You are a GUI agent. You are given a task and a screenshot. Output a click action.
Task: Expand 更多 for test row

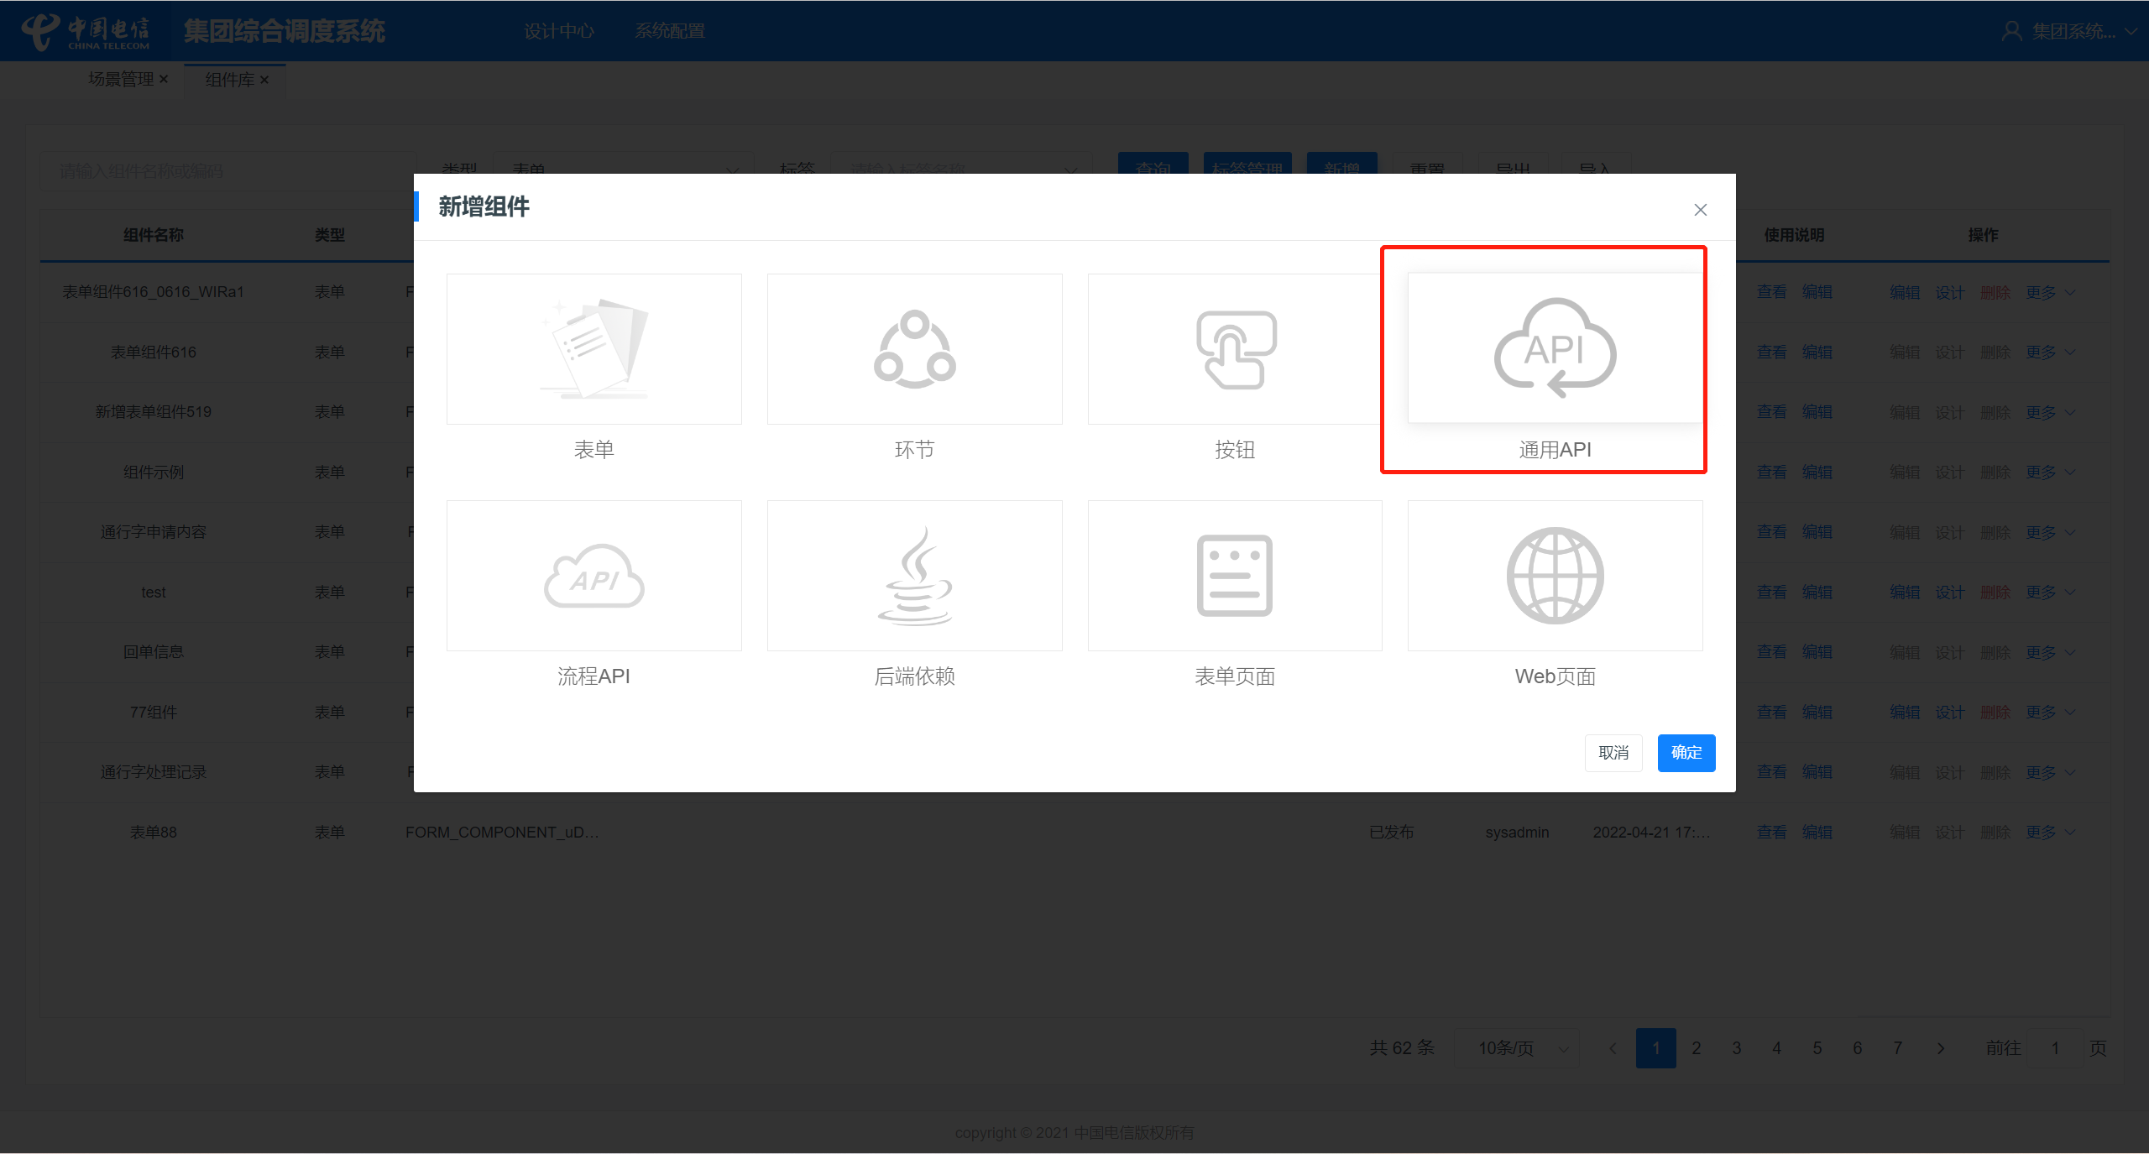point(2050,593)
